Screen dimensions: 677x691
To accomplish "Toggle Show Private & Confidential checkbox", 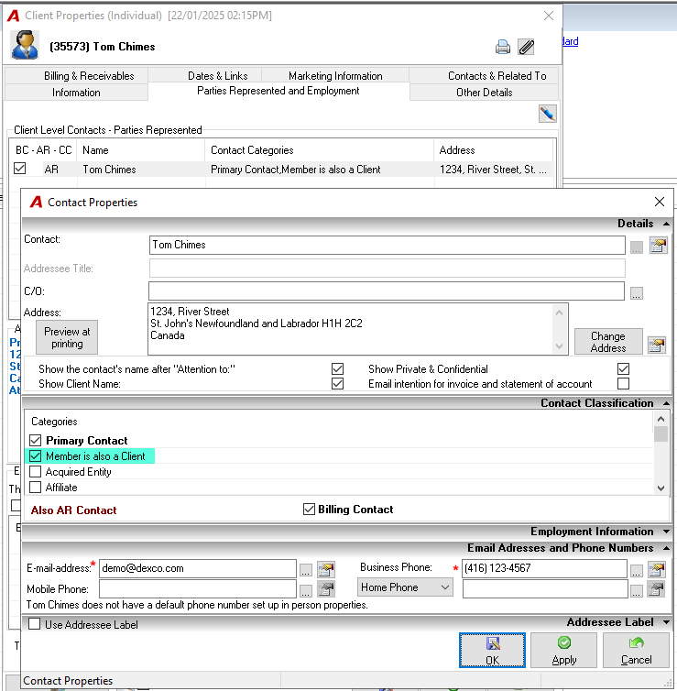I will [623, 368].
